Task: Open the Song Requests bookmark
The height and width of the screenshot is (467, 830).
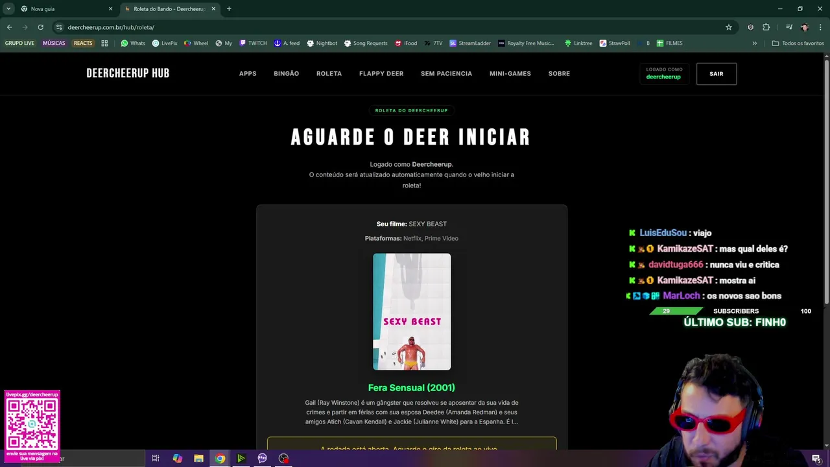Action: point(366,43)
